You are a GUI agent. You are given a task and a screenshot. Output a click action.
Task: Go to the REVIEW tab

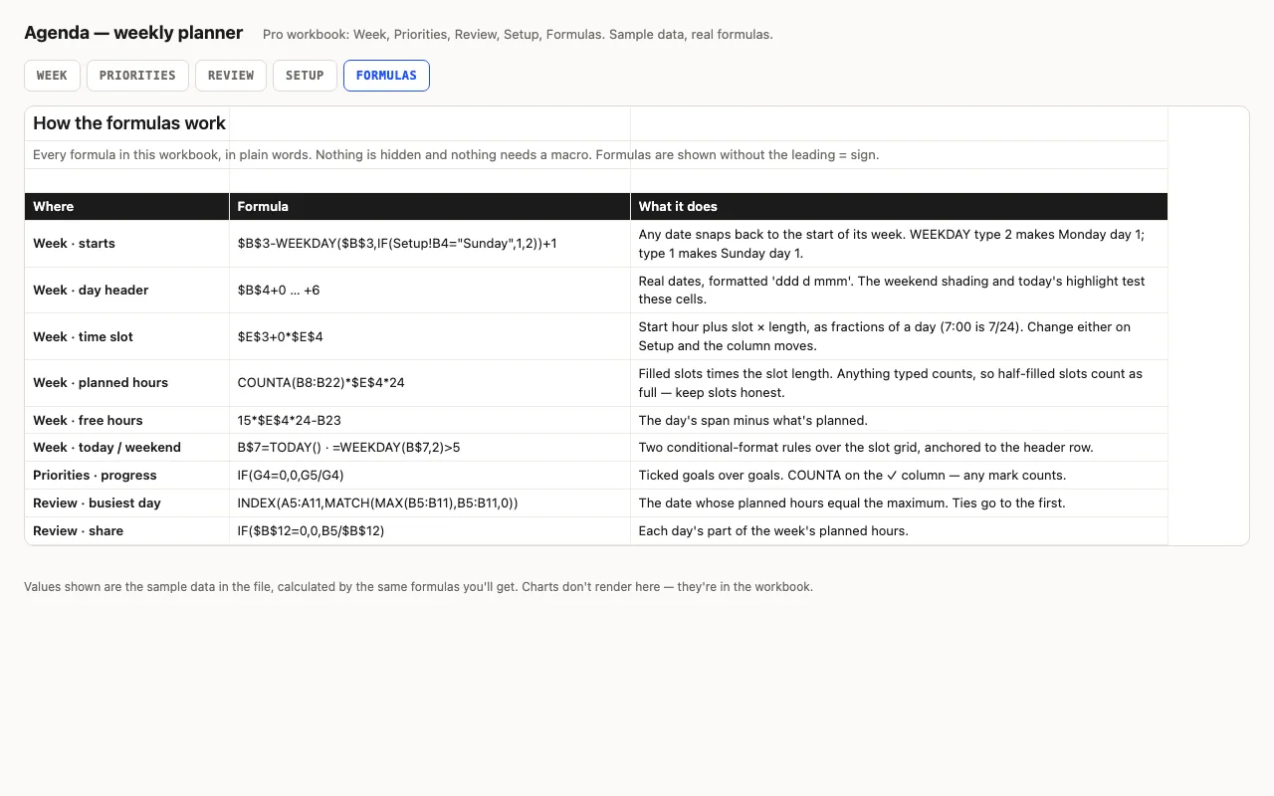pyautogui.click(x=231, y=76)
